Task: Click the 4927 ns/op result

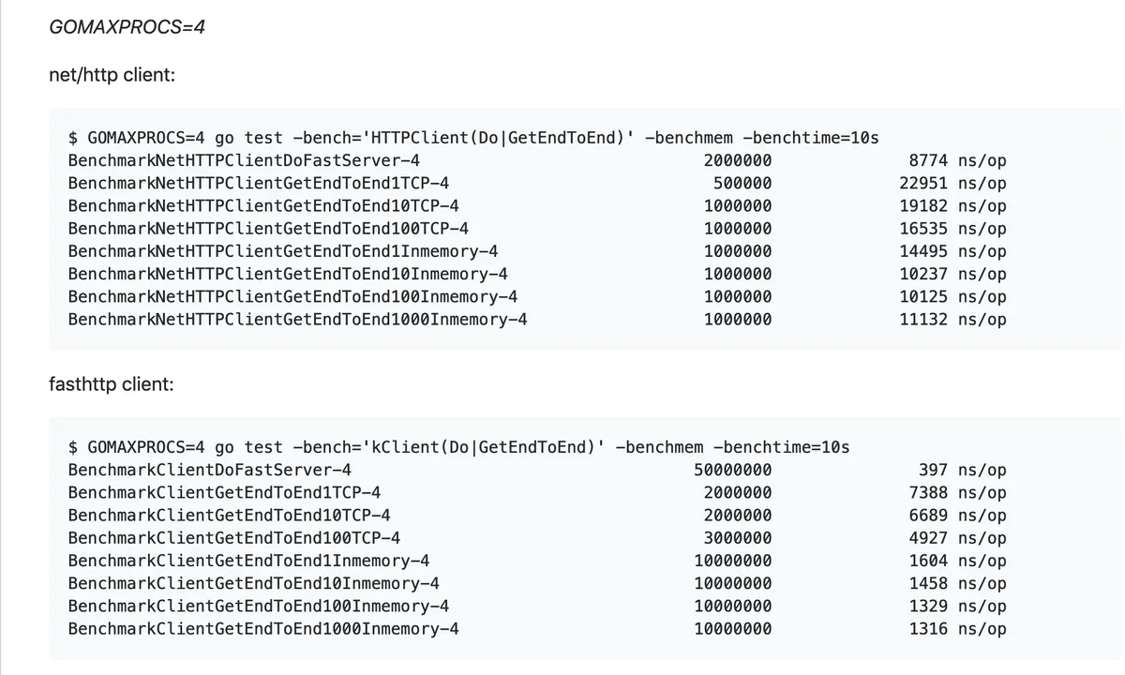Action: pyautogui.click(x=957, y=538)
